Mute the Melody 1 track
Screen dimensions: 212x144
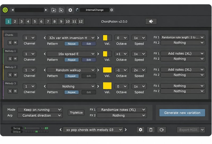click(15, 59)
